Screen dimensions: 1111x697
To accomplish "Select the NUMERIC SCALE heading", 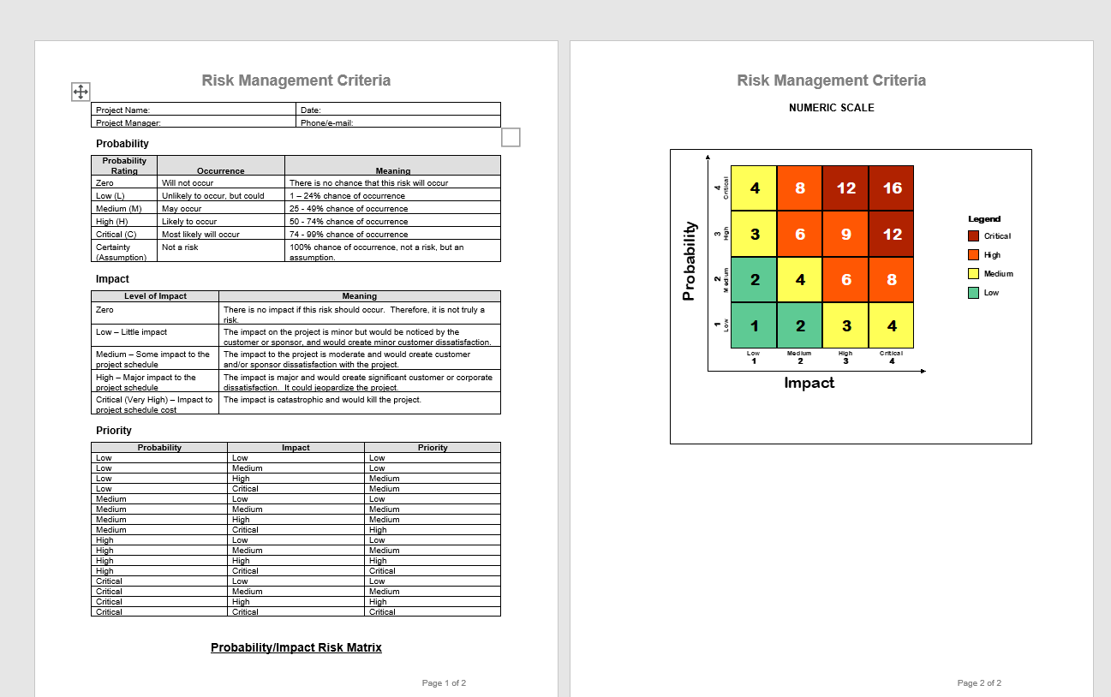I will 830,108.
